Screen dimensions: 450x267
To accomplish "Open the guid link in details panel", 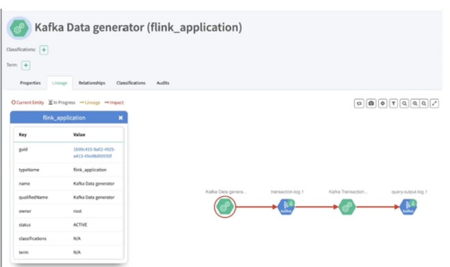I will [94, 153].
